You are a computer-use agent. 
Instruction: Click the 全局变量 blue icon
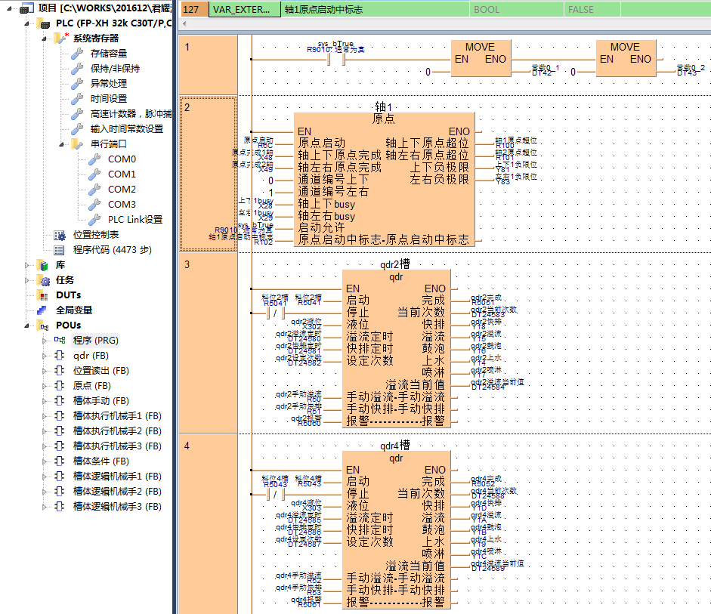click(x=42, y=310)
